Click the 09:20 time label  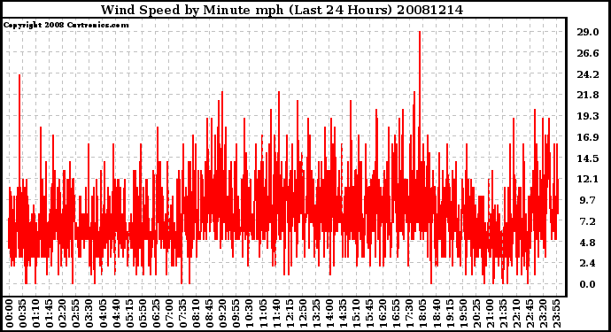pyautogui.click(x=223, y=313)
